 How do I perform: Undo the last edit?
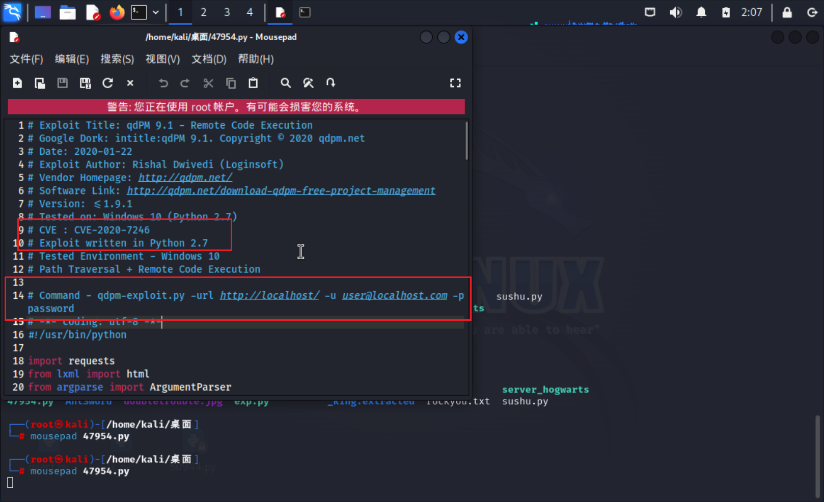click(x=163, y=83)
